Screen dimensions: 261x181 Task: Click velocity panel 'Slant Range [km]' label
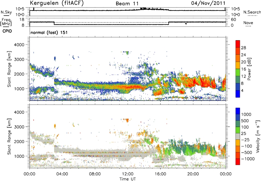pyautogui.click(x=9, y=136)
